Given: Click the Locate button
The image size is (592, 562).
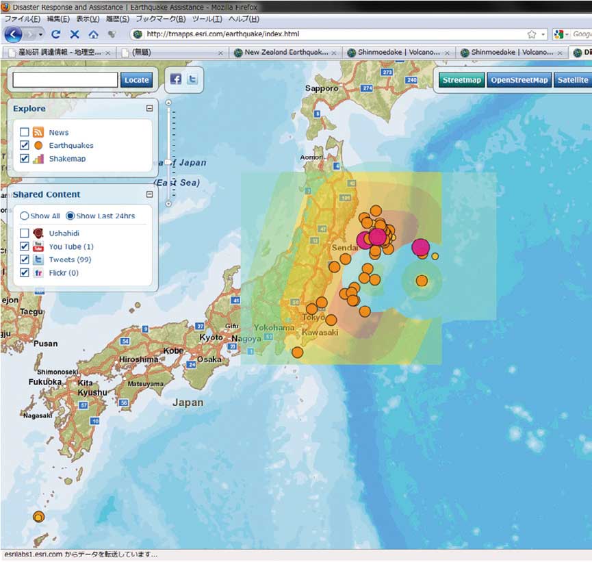Looking at the screenshot, I should (136, 79).
